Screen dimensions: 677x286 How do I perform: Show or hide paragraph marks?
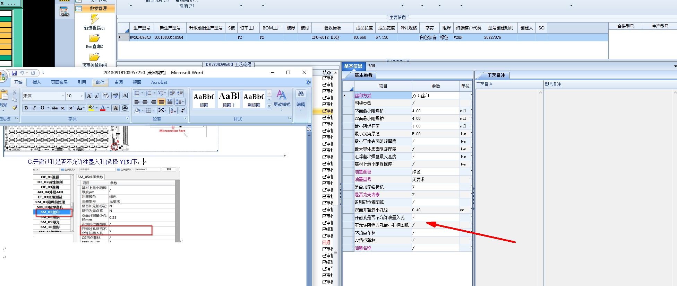tap(183, 110)
